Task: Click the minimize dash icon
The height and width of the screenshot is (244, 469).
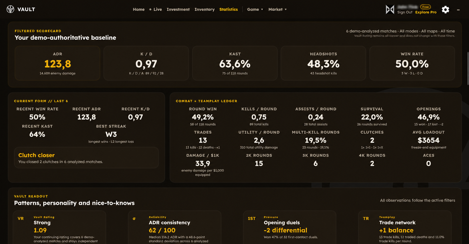Action: (458, 10)
